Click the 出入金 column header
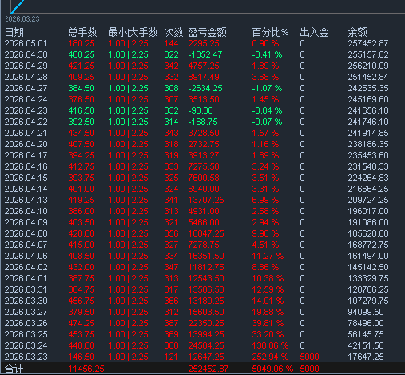This screenshot has height=375, width=405. click(x=314, y=33)
